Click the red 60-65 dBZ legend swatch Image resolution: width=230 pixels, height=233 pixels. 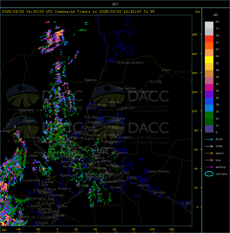209,39
